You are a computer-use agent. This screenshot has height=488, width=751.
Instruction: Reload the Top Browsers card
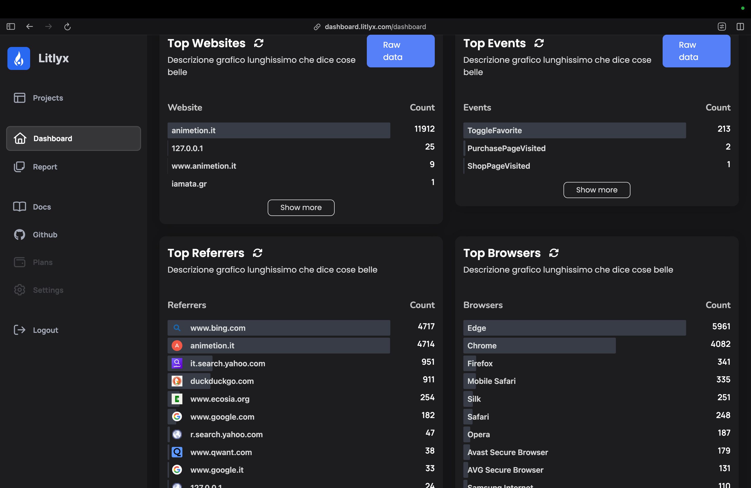(x=554, y=253)
